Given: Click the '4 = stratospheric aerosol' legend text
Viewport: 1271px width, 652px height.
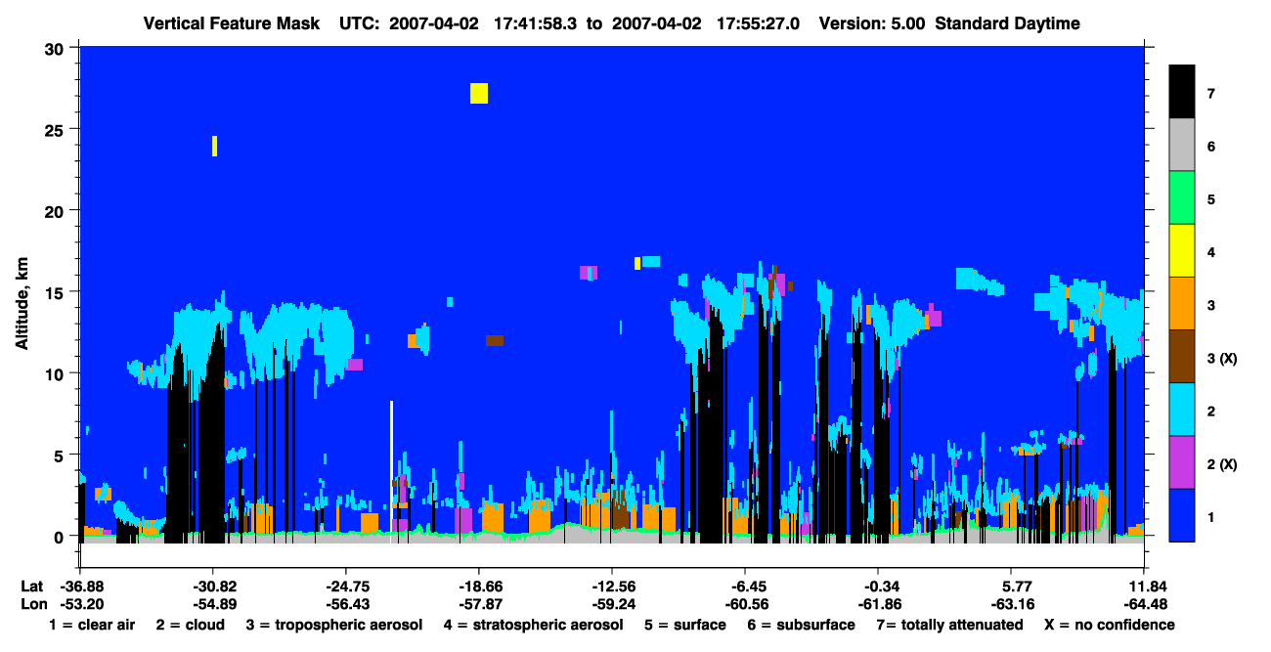Looking at the screenshot, I should pos(533,625).
